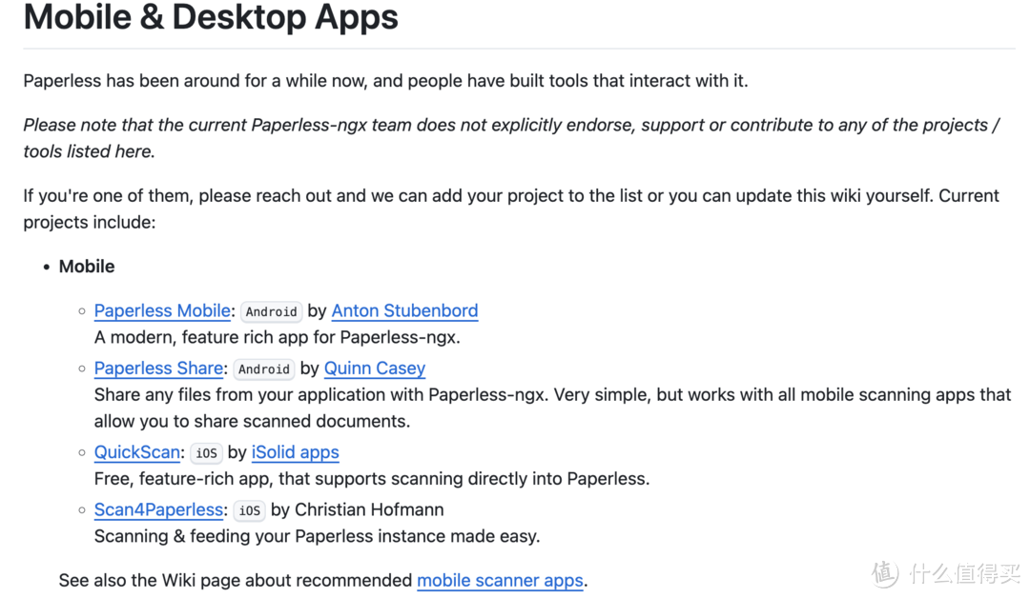Click the 什么值得买 watermark text
The width and height of the screenshot is (1030, 598).
pyautogui.click(x=963, y=574)
